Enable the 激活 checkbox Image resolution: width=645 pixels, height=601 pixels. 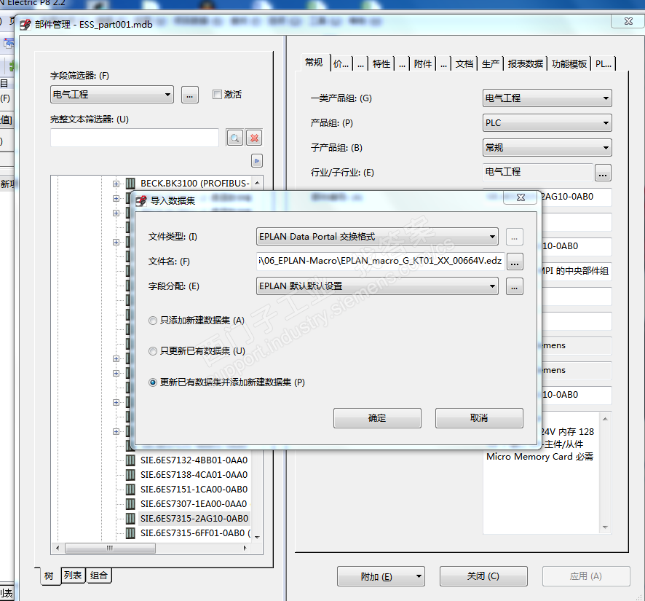[217, 94]
